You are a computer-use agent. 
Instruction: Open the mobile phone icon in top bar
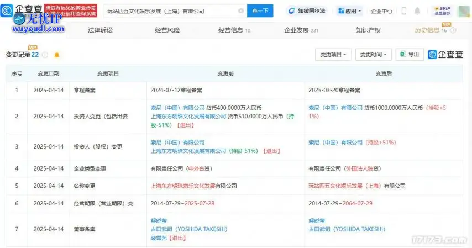point(403,11)
